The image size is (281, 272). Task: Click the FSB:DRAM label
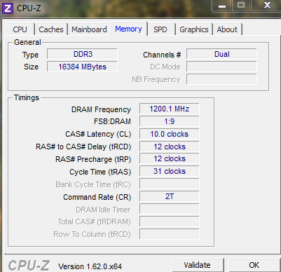click(x=112, y=121)
